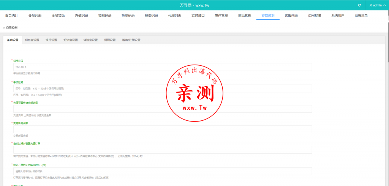
Task: Open 账变记录 menu
Action: tap(152, 16)
